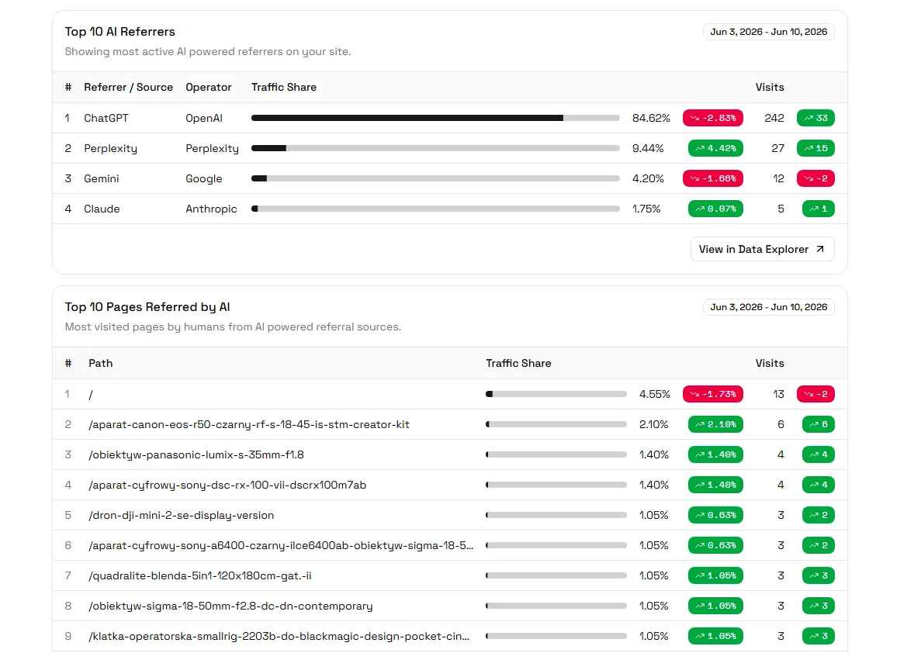The width and height of the screenshot is (921, 653).
Task: Click +2 visits badge for dron-dji-mini row
Action: [819, 515]
